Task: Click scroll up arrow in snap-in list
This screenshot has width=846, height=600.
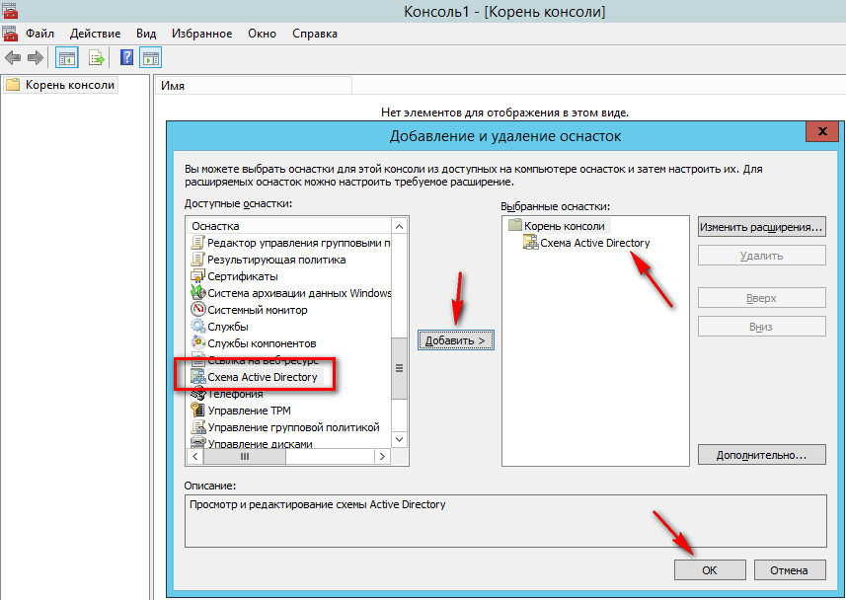Action: click(x=399, y=226)
